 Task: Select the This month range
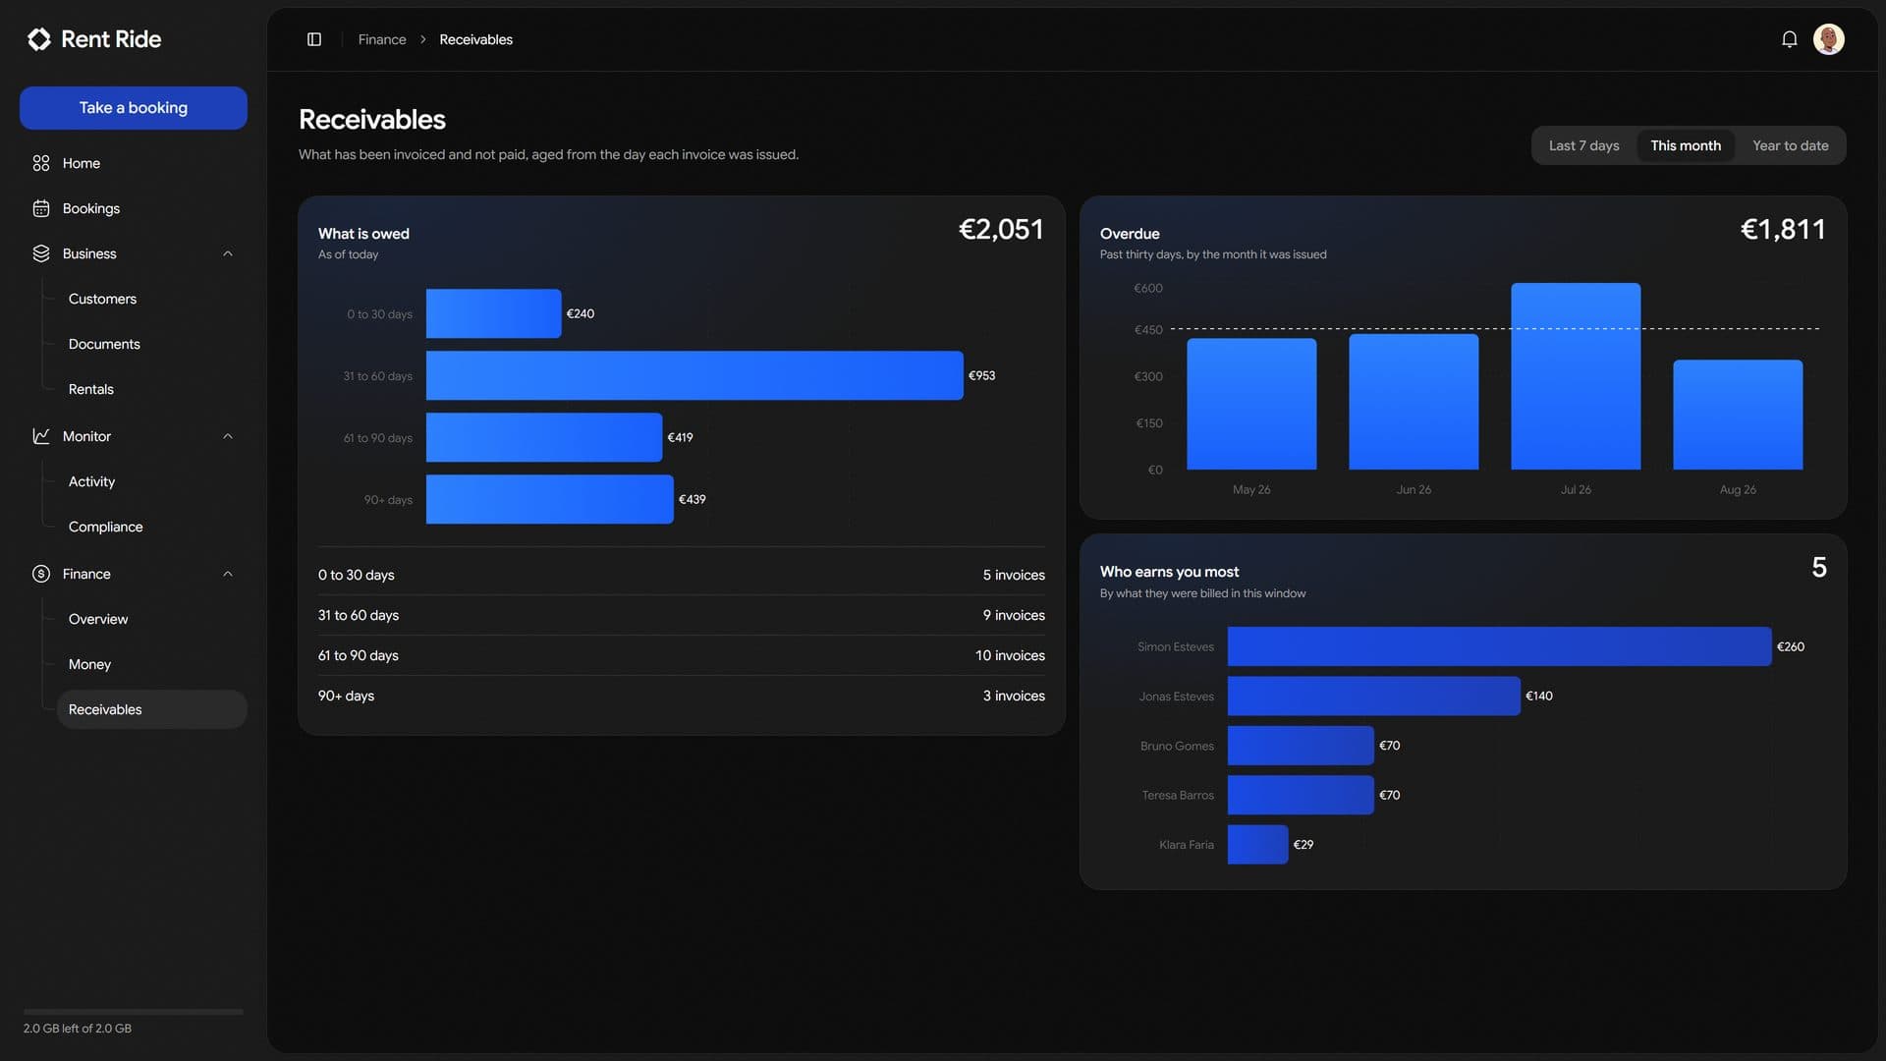(x=1686, y=145)
